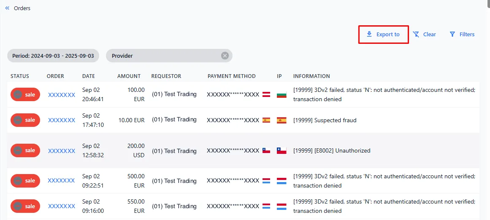Click the Orders breadcrumb title
This screenshot has height=220, width=490.
pos(22,8)
